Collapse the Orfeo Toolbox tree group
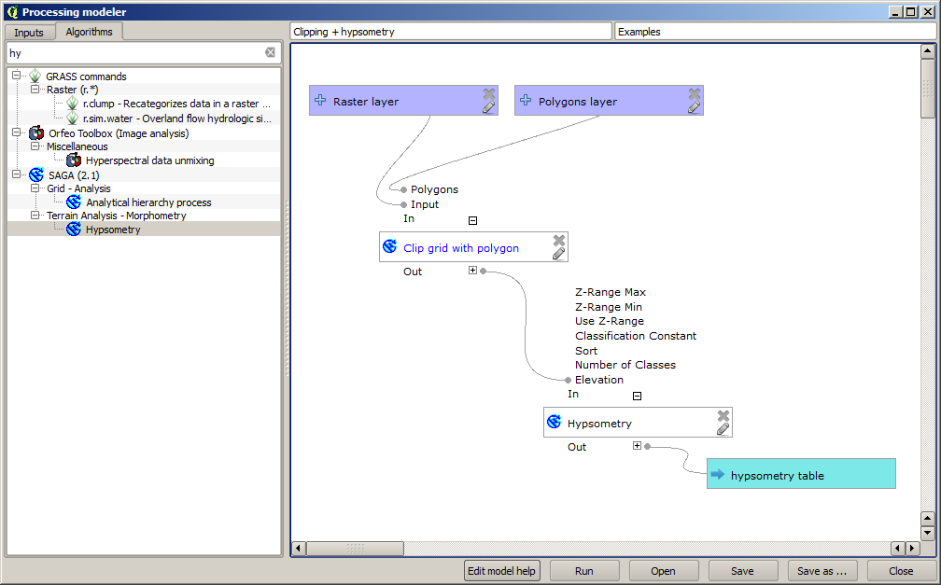Screen dimensions: 941x585 pyautogui.click(x=17, y=133)
